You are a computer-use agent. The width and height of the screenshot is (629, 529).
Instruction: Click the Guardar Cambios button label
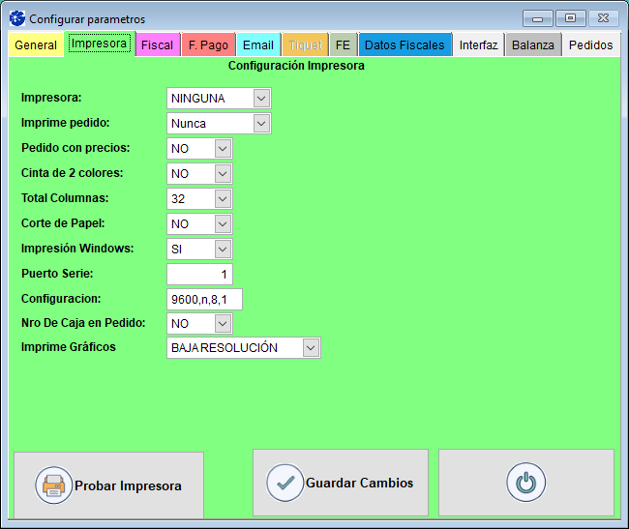[x=359, y=483]
